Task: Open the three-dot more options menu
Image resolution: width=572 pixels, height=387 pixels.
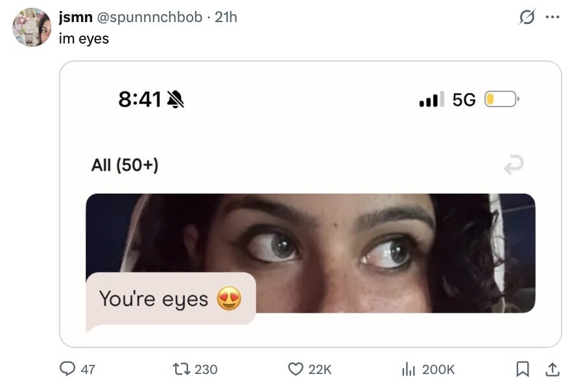Action: point(552,18)
